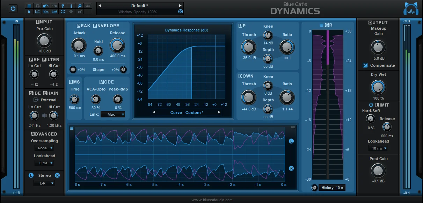Switch to the next preset with right arrow
The width and height of the screenshot is (423, 203).
(180, 6)
